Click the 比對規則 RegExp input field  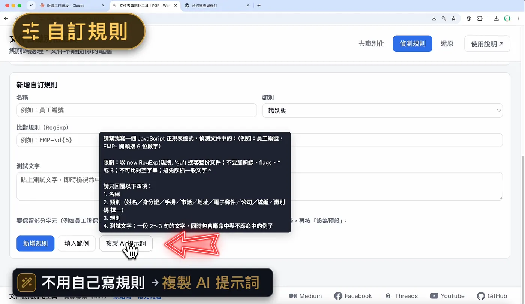click(259, 140)
